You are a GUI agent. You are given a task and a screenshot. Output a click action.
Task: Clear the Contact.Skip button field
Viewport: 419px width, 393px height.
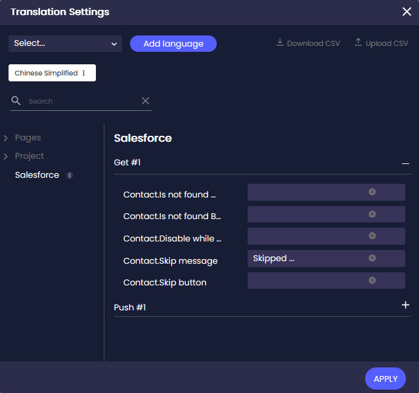click(372, 280)
